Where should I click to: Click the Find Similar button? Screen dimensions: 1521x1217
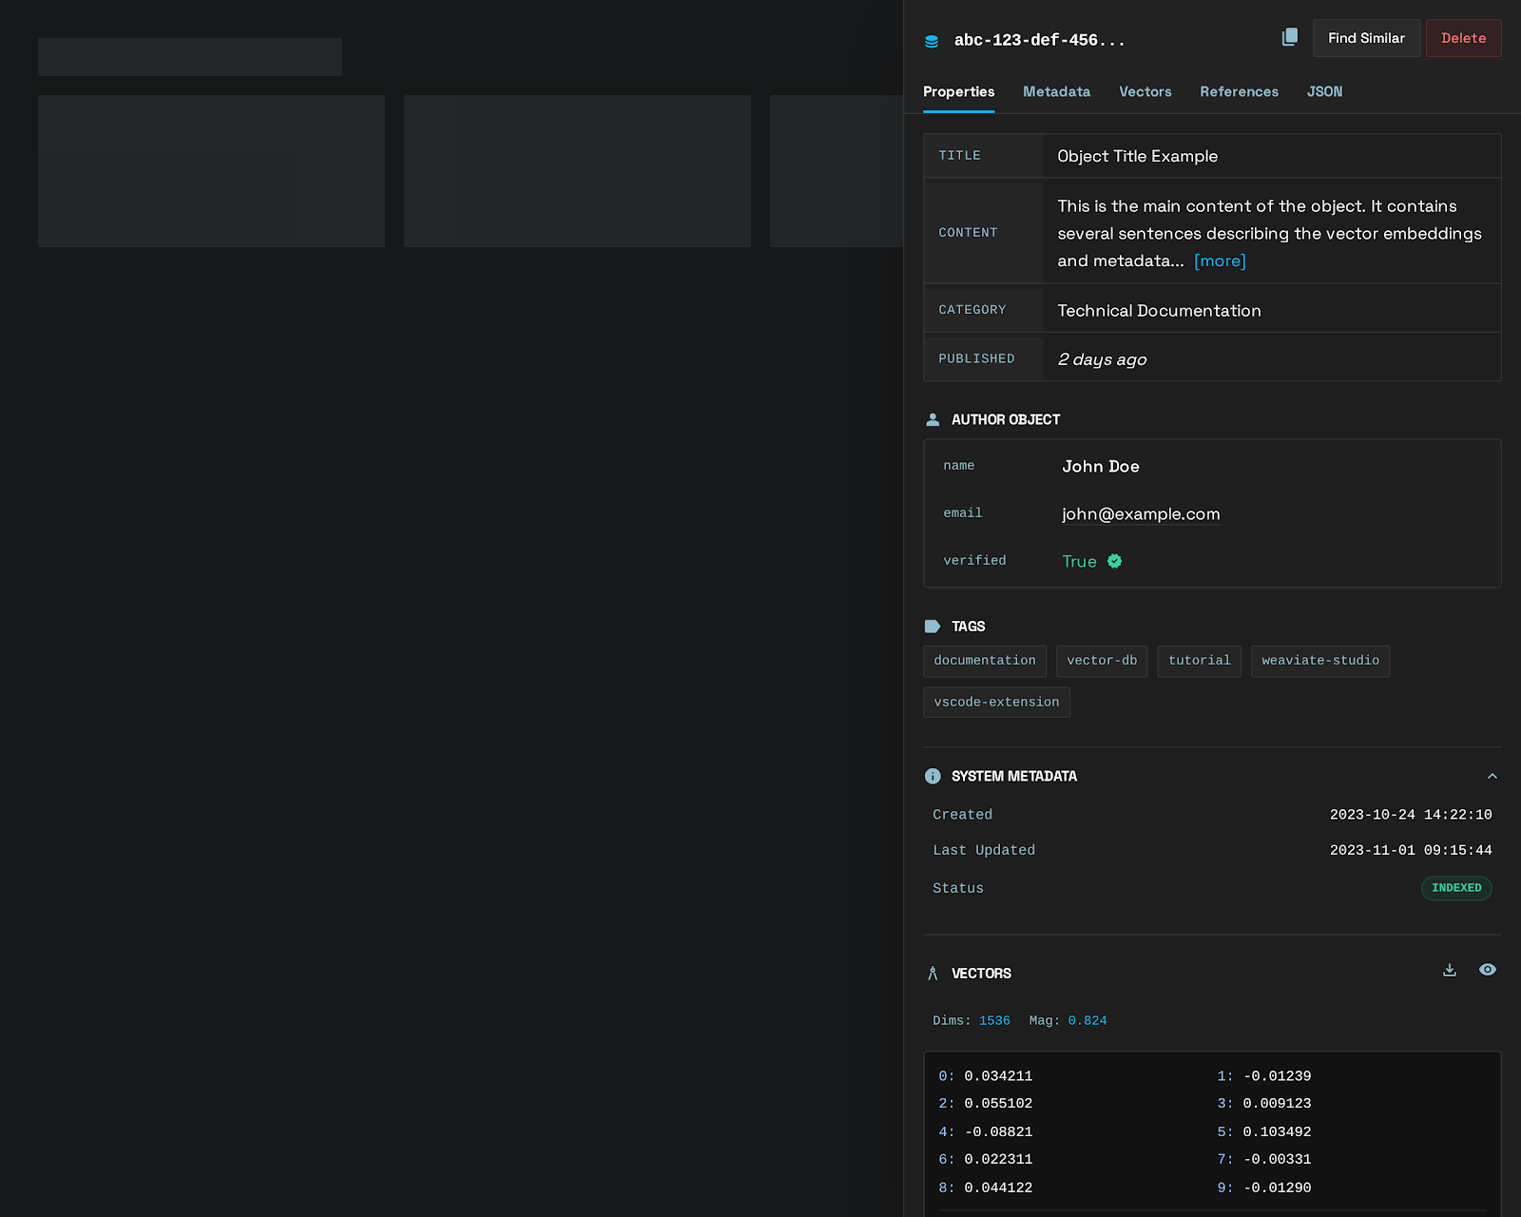1366,38
